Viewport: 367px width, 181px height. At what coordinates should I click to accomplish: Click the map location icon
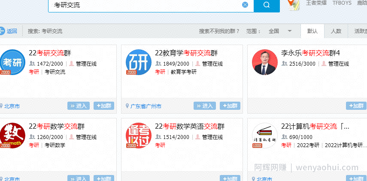pyautogui.click(x=294, y=5)
